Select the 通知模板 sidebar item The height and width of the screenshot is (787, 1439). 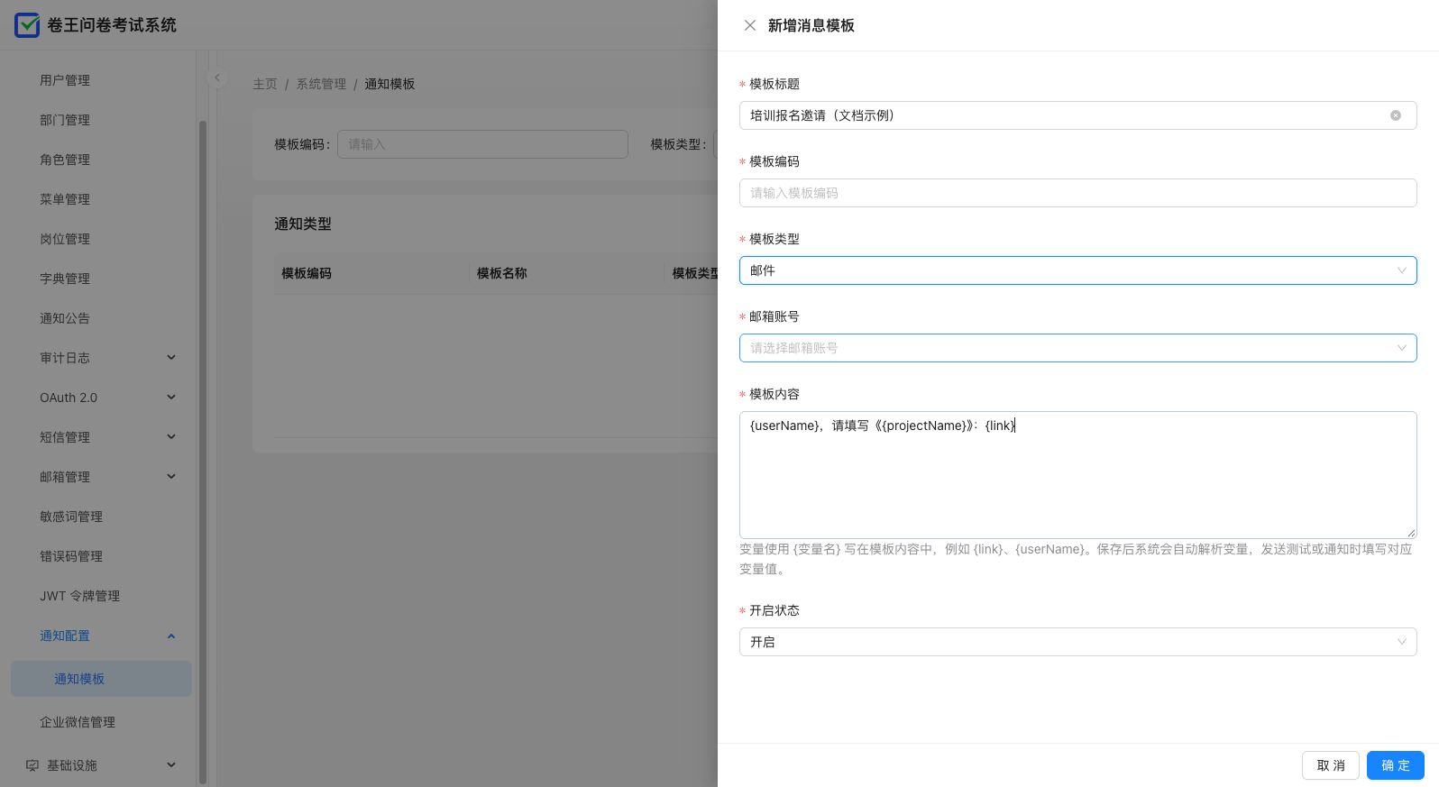101,679
